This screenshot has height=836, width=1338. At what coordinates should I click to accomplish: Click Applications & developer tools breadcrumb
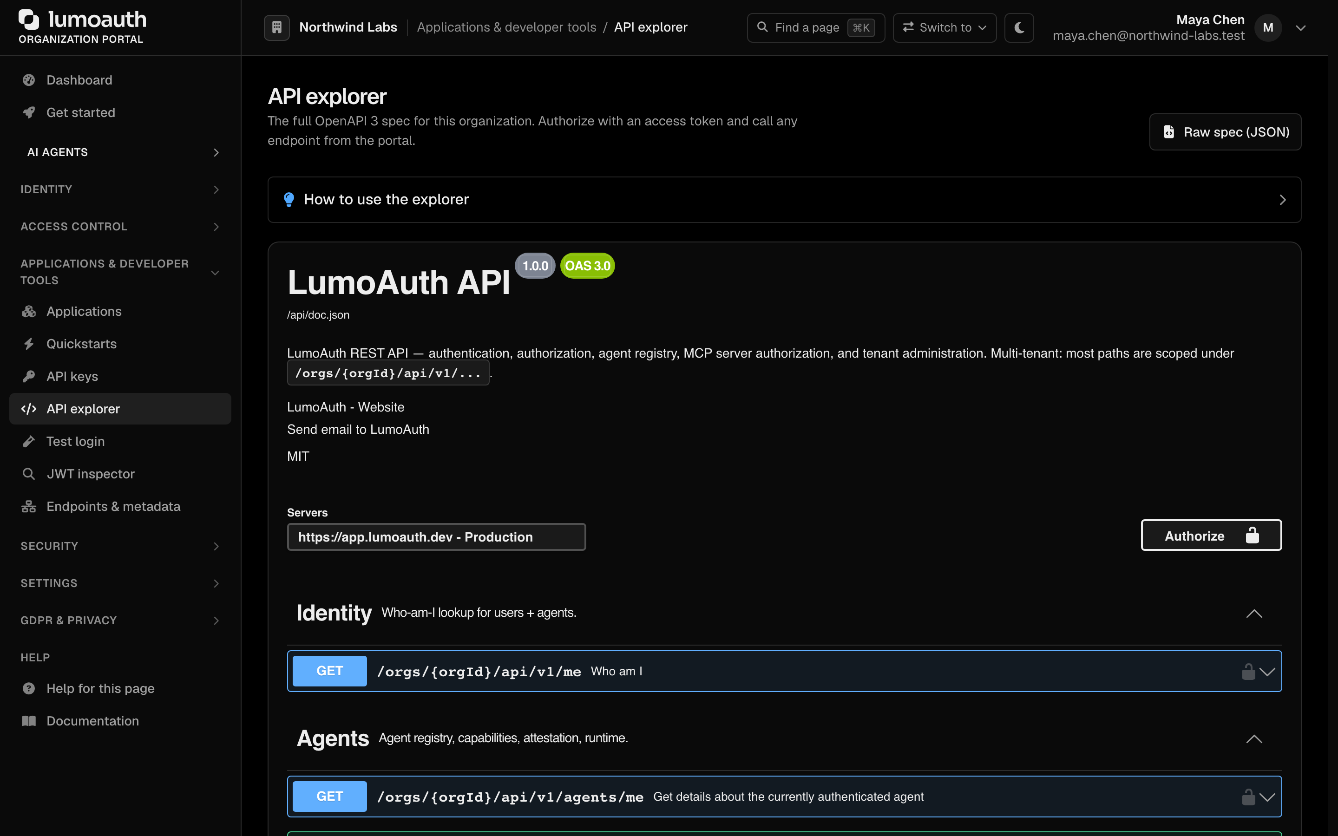pyautogui.click(x=506, y=27)
